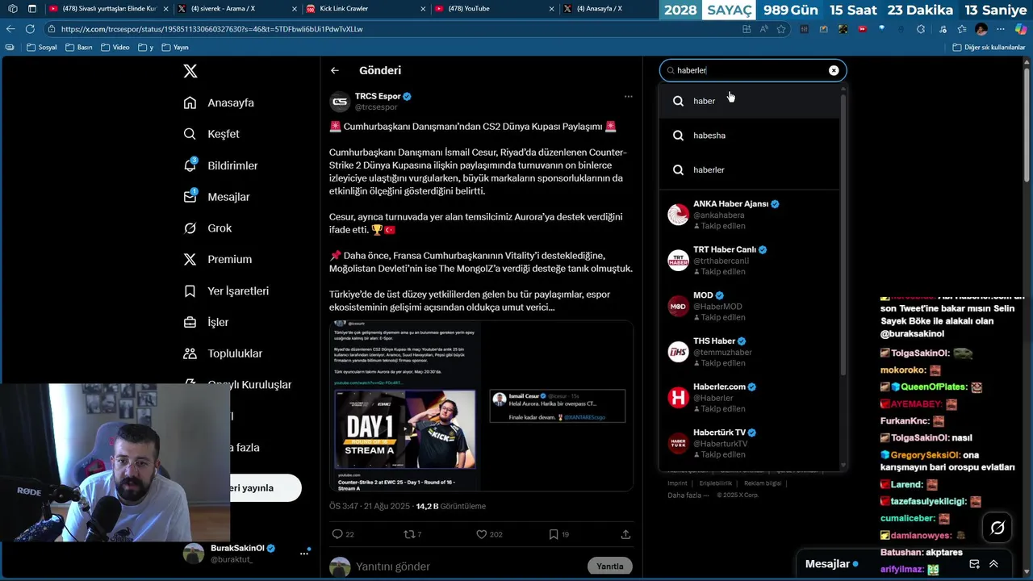The width and height of the screenshot is (1033, 581).
Task: Open the 14,2 B Görüntüleme view count
Action: coord(450,506)
